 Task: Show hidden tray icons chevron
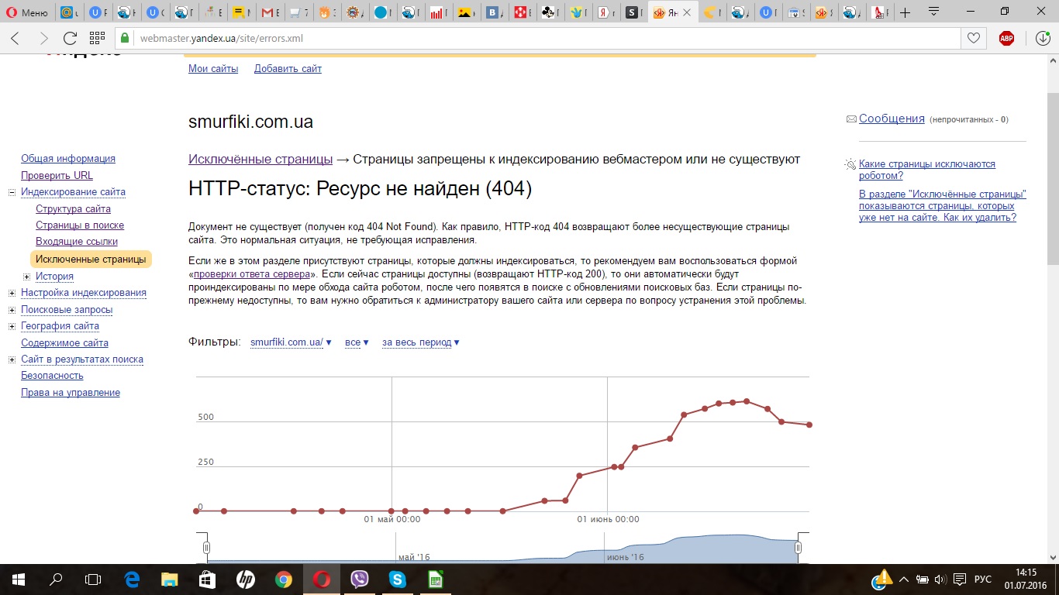pyautogui.click(x=905, y=579)
